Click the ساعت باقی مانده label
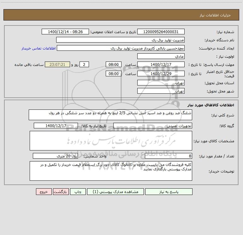 tap(29, 65)
